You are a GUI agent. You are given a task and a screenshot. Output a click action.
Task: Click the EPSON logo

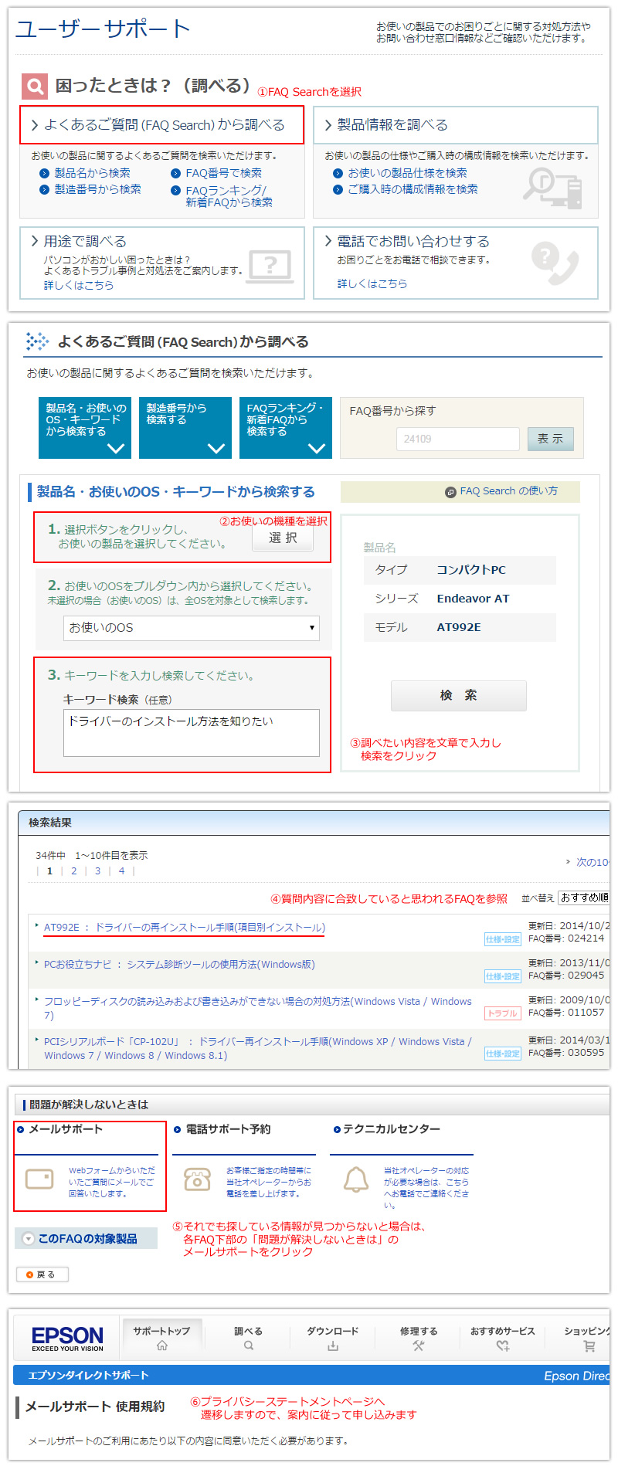[x=67, y=1339]
